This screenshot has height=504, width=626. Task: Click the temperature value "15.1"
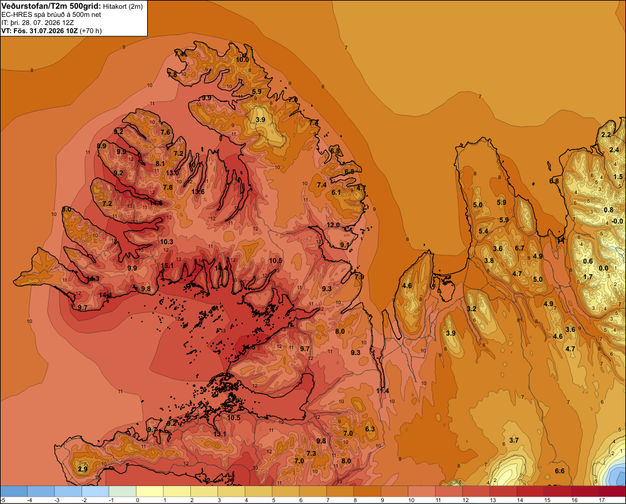tap(167, 265)
